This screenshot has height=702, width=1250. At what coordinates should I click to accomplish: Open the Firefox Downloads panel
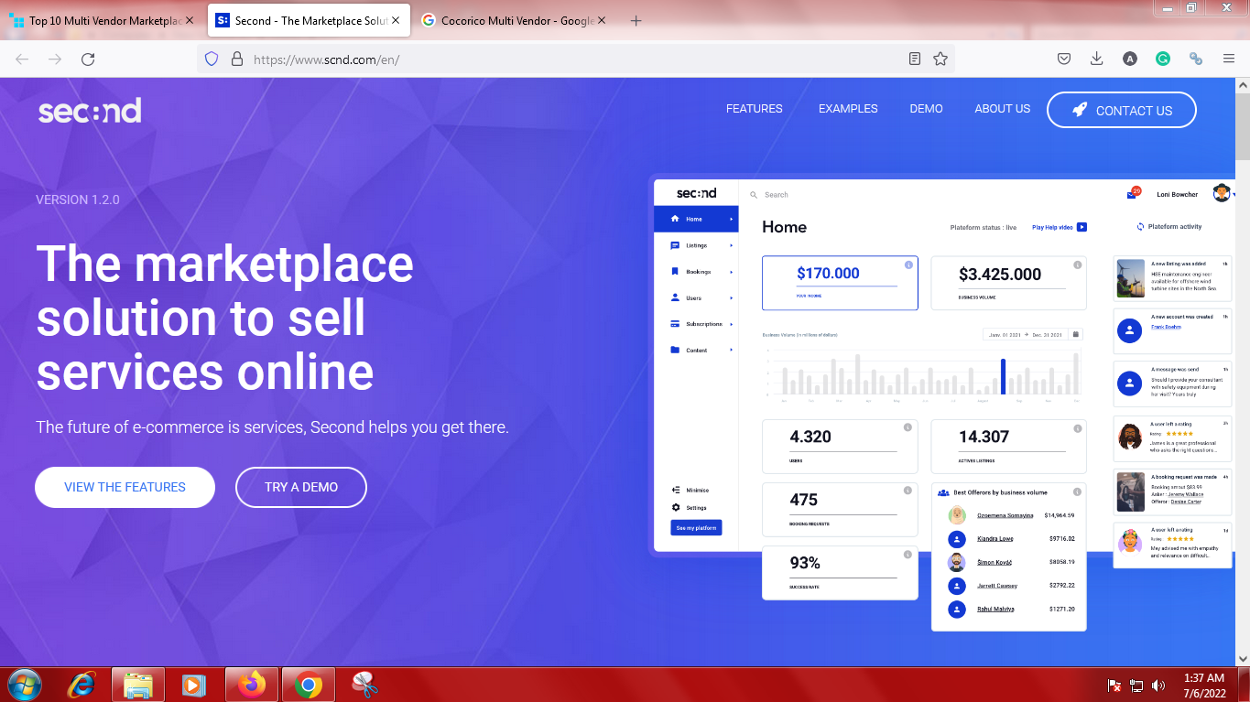tap(1097, 59)
